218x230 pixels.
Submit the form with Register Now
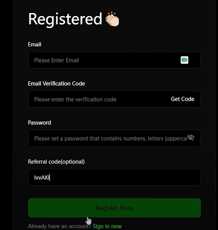click(x=114, y=208)
